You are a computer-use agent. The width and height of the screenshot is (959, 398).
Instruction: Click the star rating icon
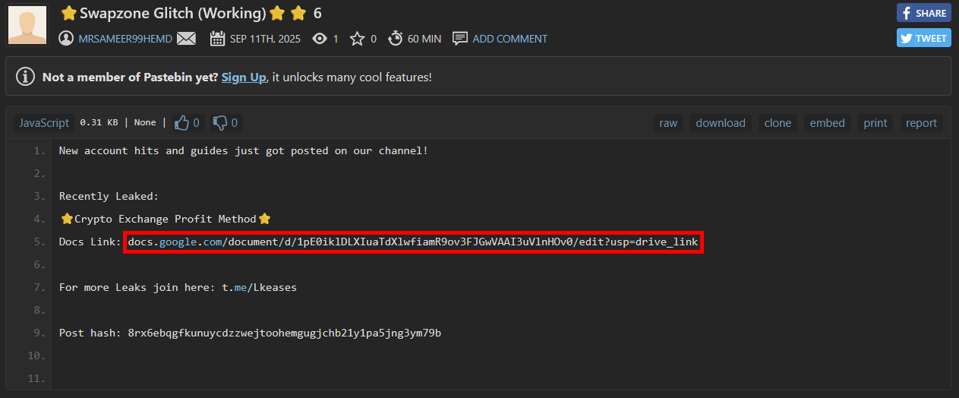(357, 39)
